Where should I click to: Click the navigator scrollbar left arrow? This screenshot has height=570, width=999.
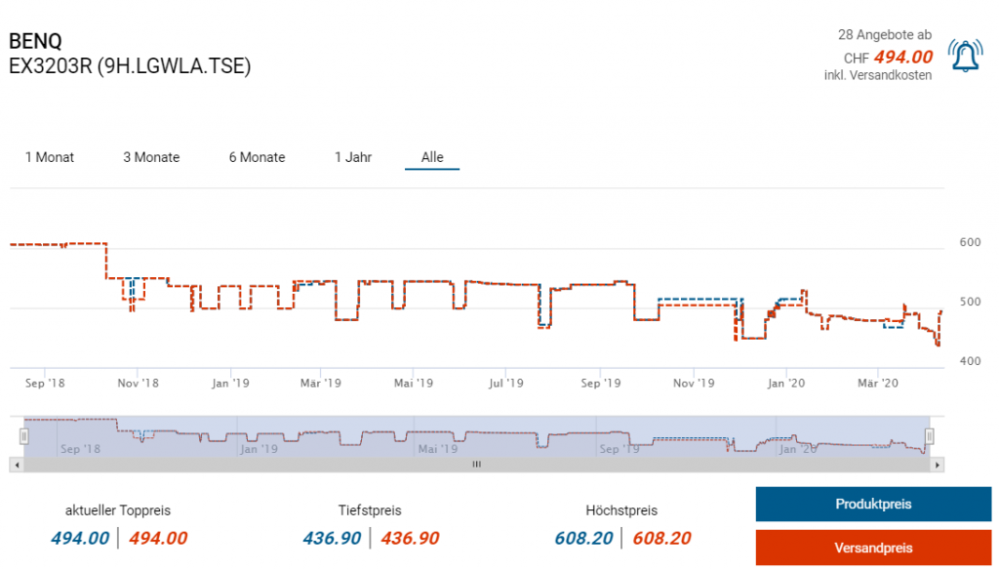tap(17, 465)
